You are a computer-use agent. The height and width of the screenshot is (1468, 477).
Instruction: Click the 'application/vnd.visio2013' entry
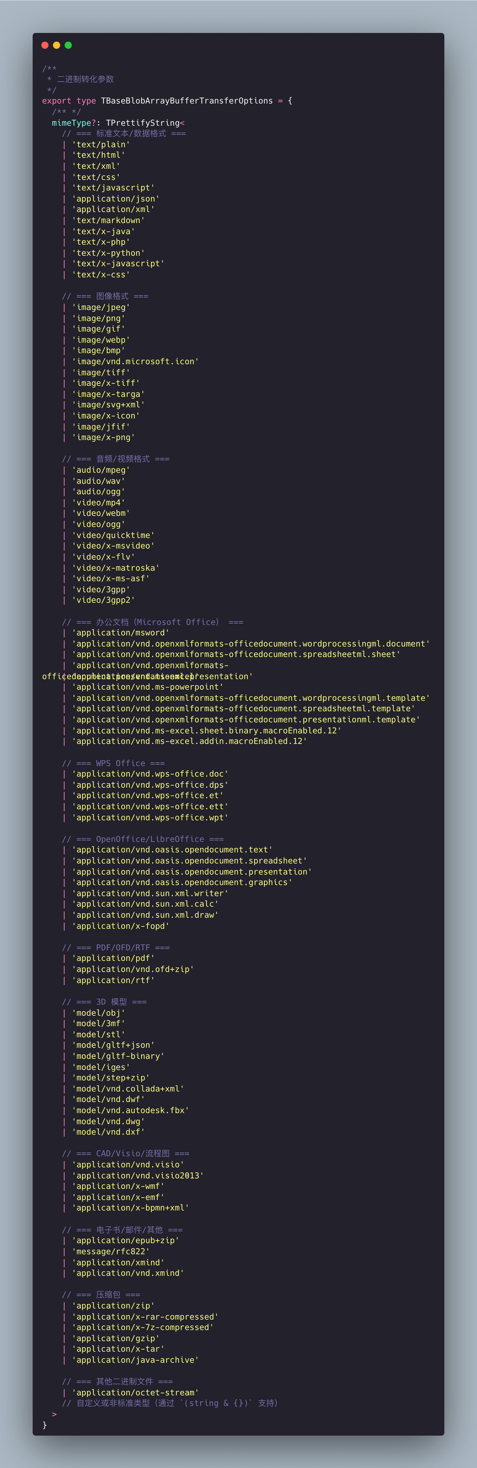pos(137,1176)
